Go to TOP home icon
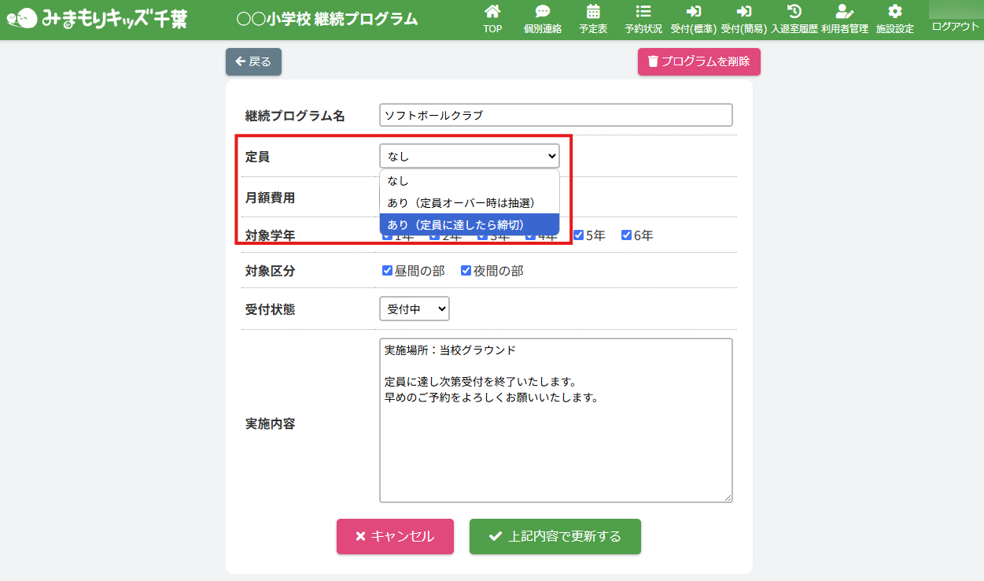 point(492,12)
